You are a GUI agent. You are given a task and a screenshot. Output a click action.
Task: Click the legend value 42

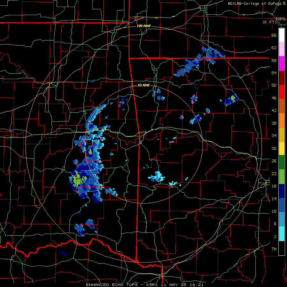point(274,111)
